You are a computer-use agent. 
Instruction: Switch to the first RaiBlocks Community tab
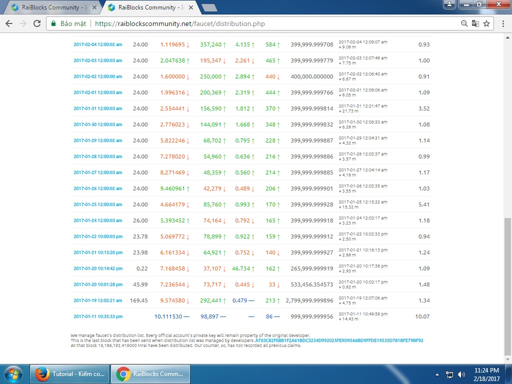coord(50,7)
